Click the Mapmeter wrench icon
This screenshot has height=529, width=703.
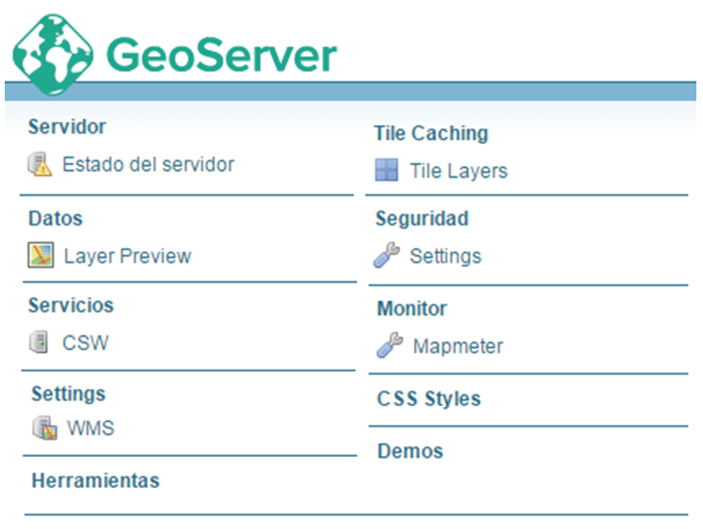(x=389, y=344)
